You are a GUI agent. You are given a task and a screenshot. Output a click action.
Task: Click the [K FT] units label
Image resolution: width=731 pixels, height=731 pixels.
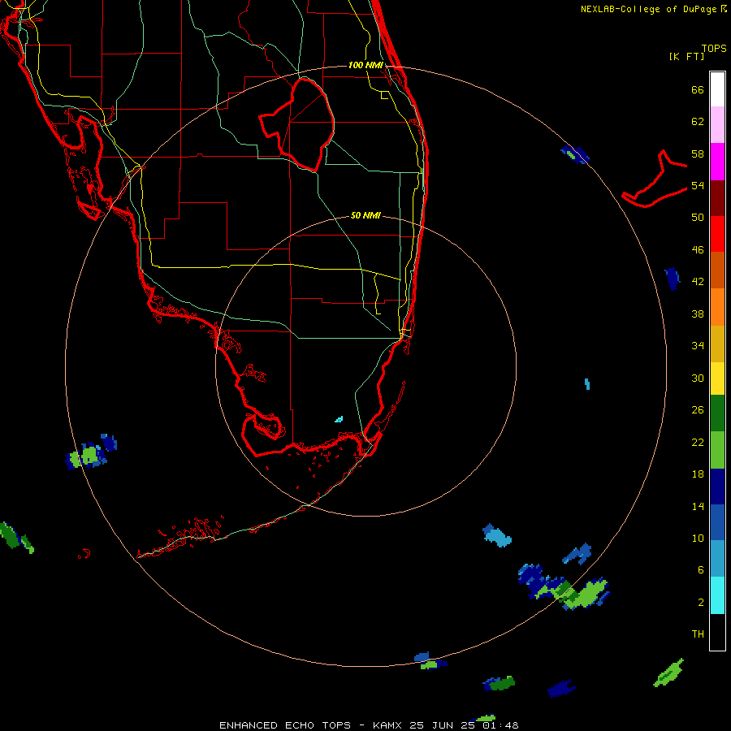[x=686, y=56]
